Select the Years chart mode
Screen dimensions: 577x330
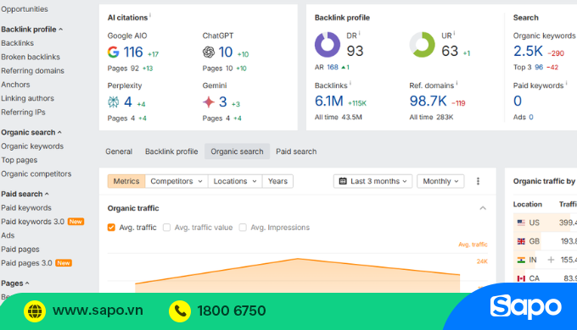pos(277,181)
